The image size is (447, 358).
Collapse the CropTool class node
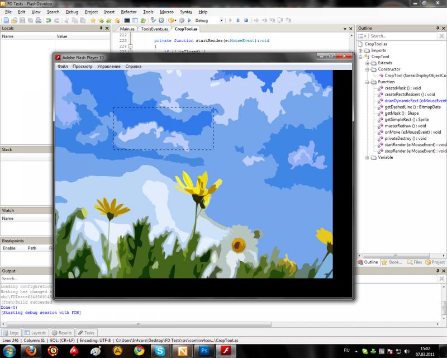point(360,57)
